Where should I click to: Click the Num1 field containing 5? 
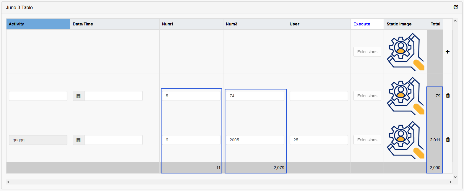tap(191, 96)
